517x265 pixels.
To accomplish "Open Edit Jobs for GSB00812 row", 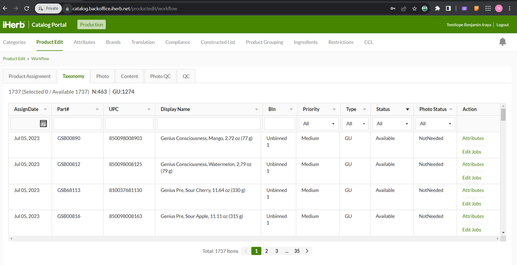I will click(471, 178).
